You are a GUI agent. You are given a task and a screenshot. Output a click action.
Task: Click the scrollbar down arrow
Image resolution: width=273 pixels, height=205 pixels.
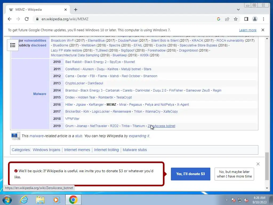click(x=267, y=188)
